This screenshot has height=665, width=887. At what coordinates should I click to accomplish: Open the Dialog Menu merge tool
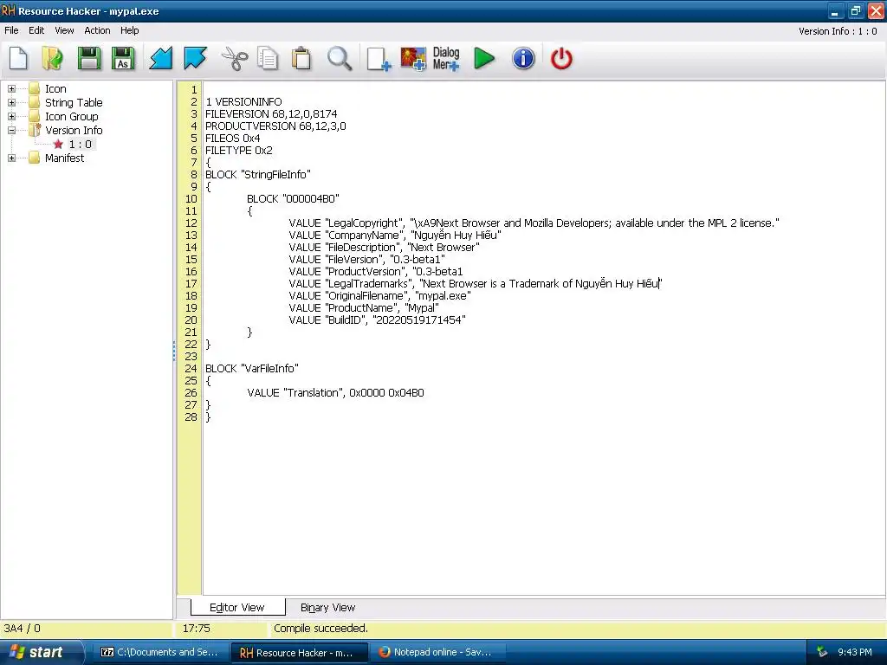(x=446, y=58)
